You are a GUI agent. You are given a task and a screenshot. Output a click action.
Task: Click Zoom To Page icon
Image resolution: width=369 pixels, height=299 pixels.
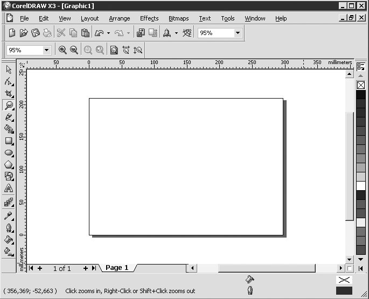click(114, 50)
